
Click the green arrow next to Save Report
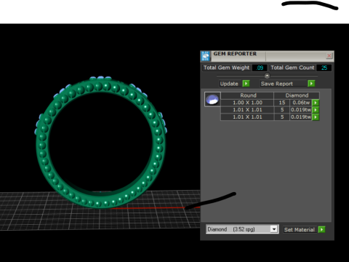click(311, 84)
